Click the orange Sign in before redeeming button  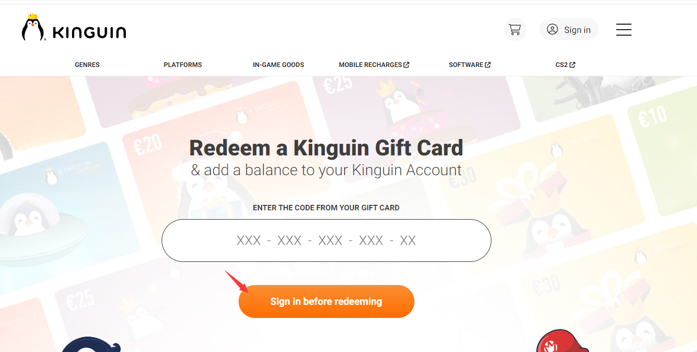326,301
